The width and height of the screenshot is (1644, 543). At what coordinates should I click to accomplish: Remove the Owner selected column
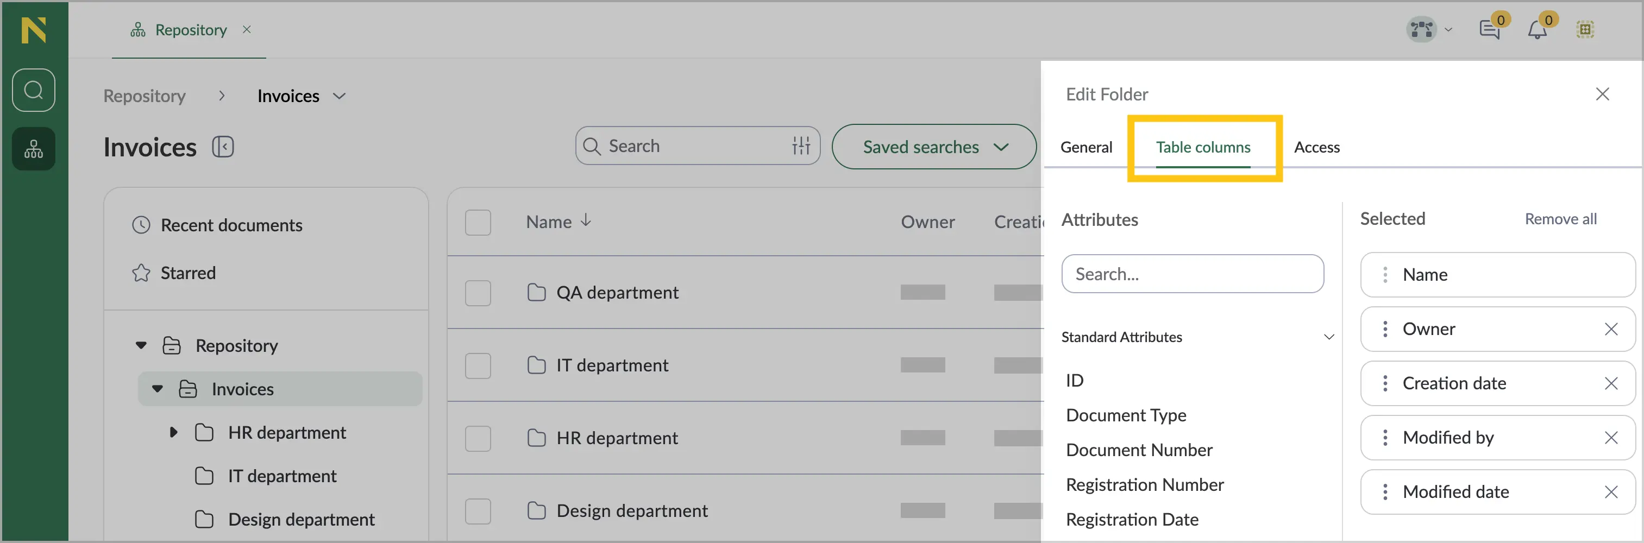pyautogui.click(x=1611, y=329)
